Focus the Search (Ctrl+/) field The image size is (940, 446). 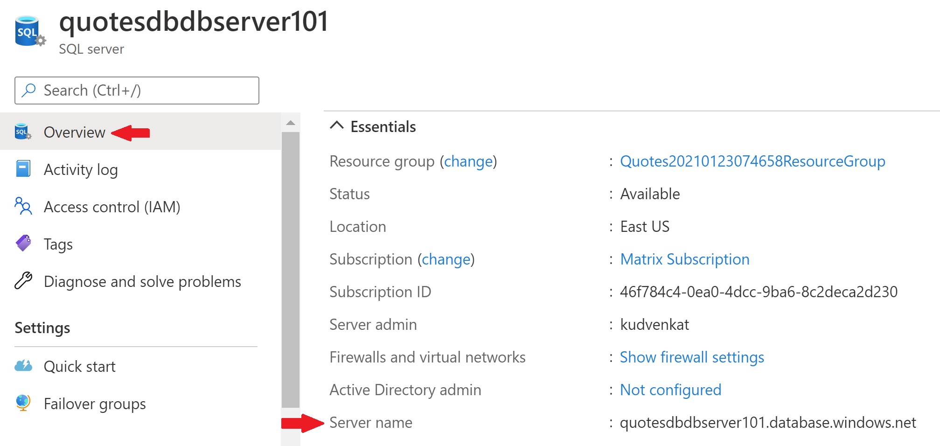click(137, 90)
